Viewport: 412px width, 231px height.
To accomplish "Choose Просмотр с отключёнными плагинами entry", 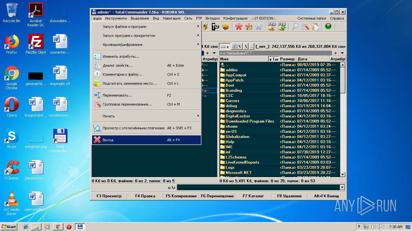I will tap(146, 128).
